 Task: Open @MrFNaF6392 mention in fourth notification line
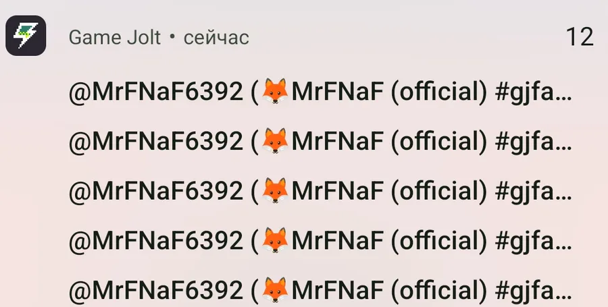click(x=156, y=241)
